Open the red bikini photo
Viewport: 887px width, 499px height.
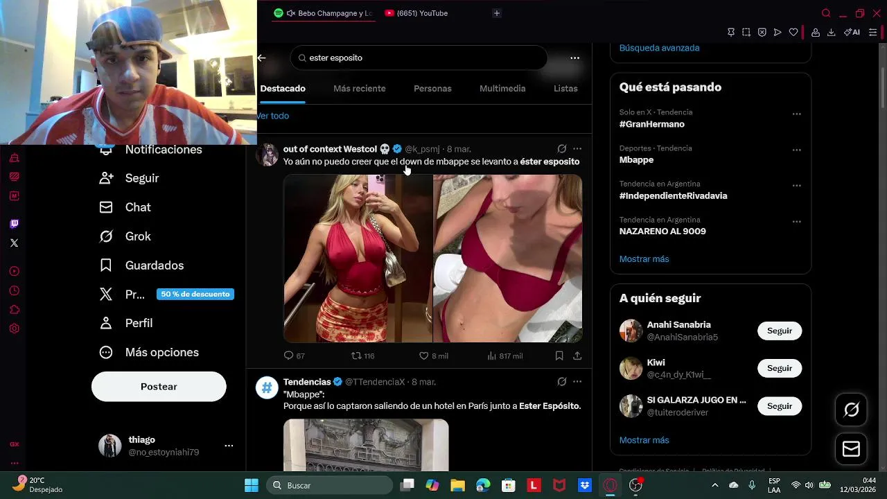(x=508, y=259)
